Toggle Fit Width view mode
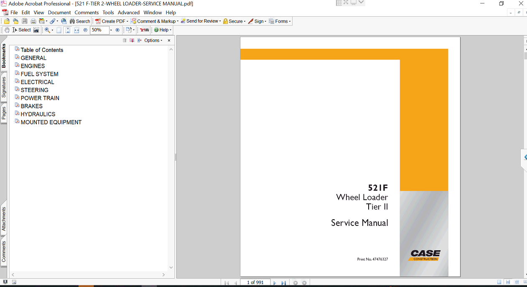 click(x=76, y=30)
